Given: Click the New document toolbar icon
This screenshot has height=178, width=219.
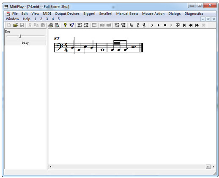Looking at the screenshot, I should point(9,25).
